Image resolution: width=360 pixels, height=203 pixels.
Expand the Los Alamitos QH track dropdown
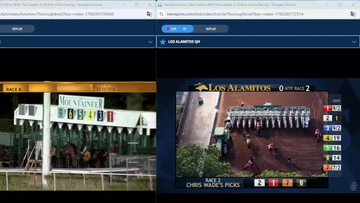(x=354, y=42)
